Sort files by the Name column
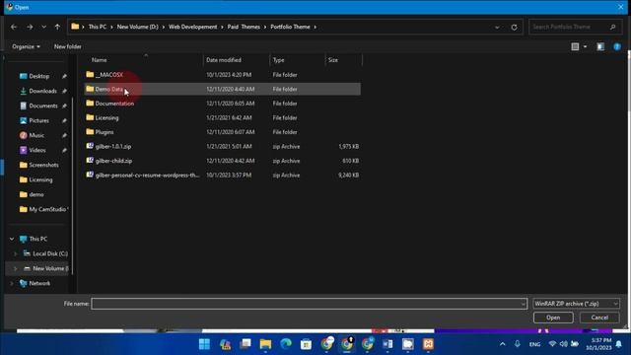The height and width of the screenshot is (355, 631). 99,60
